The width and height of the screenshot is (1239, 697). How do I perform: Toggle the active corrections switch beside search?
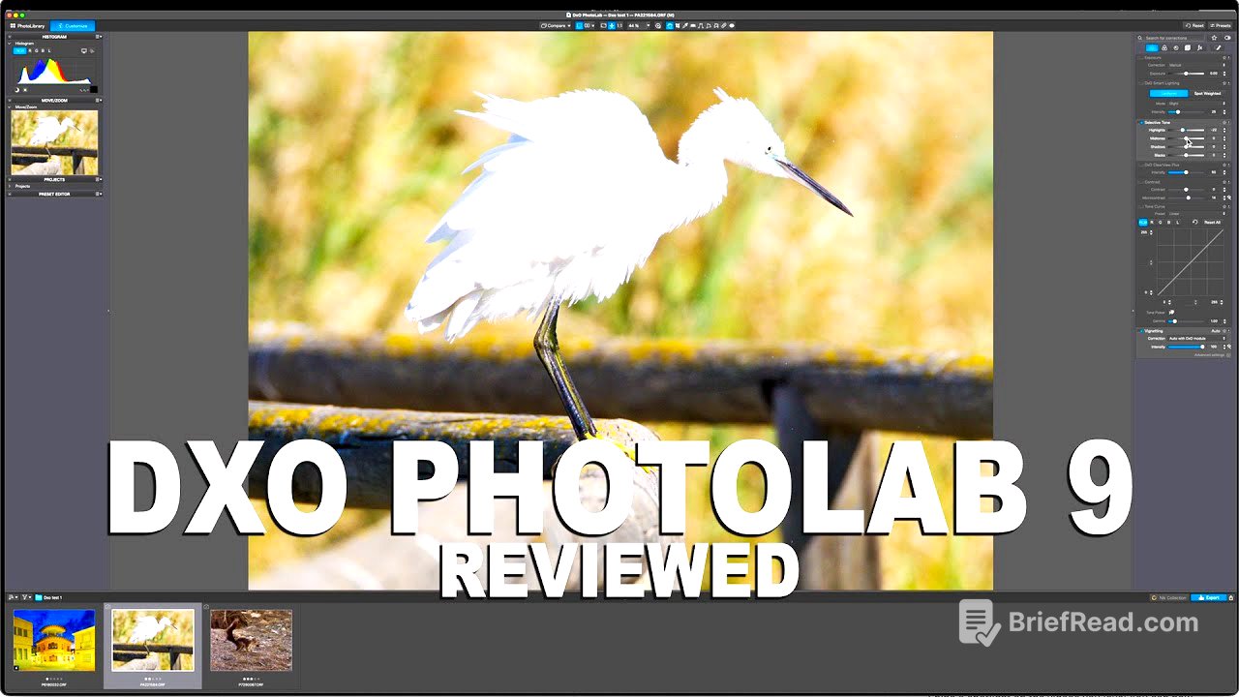(x=1227, y=38)
